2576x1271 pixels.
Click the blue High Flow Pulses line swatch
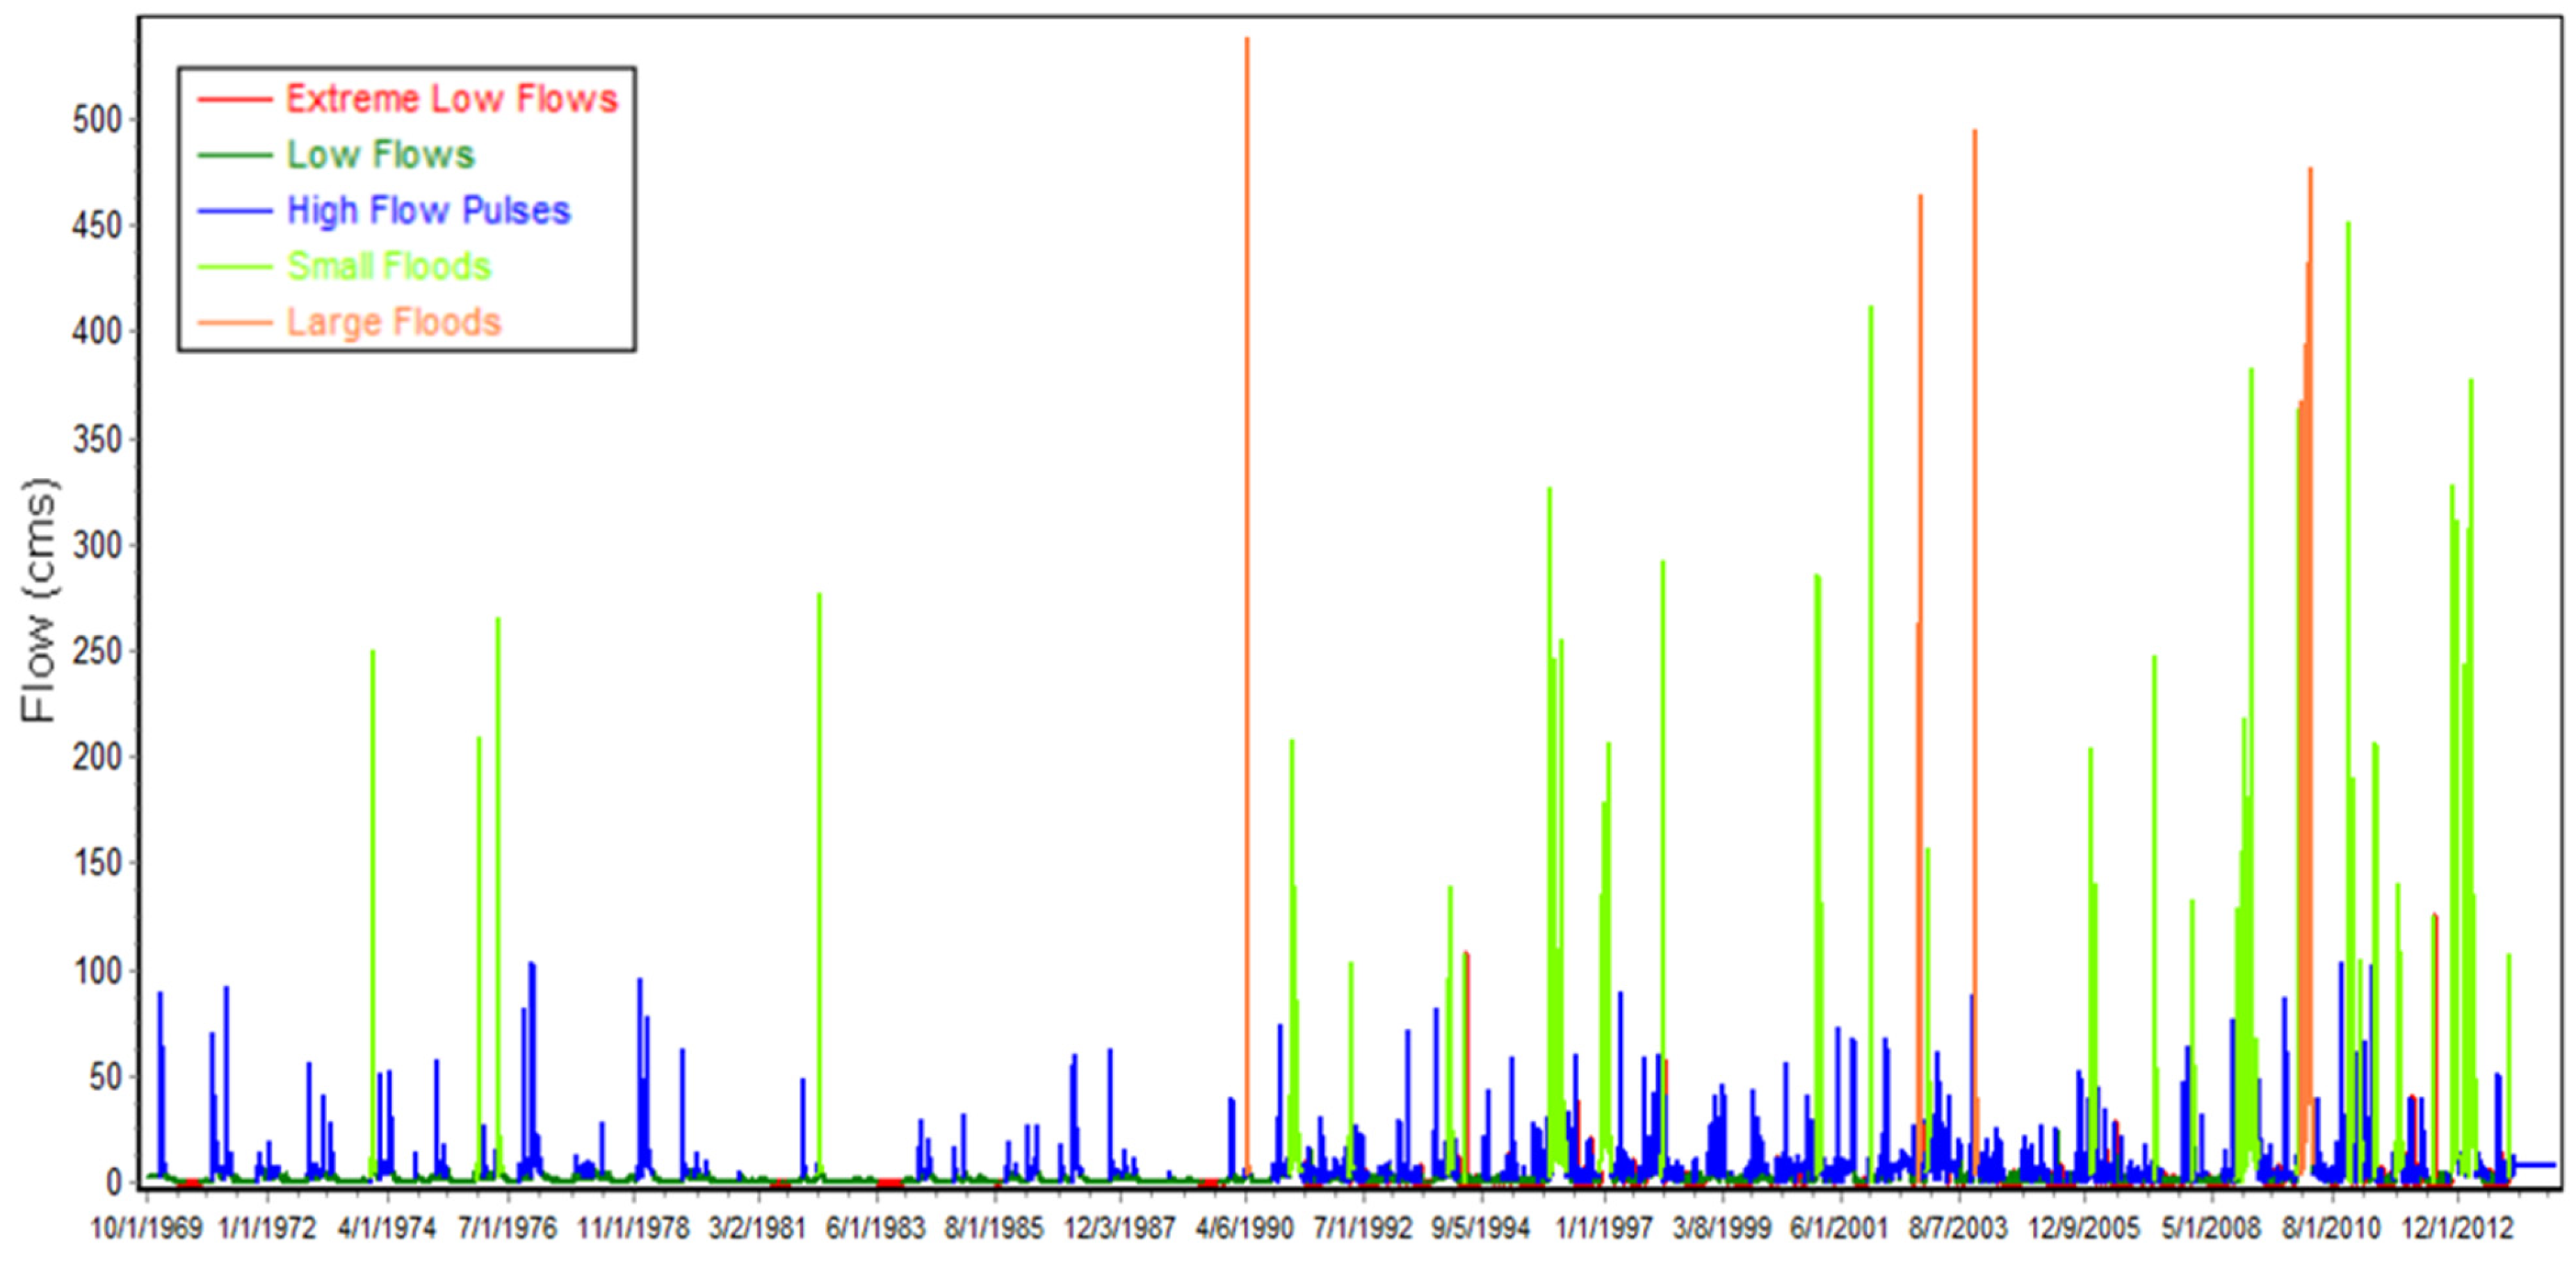(234, 211)
